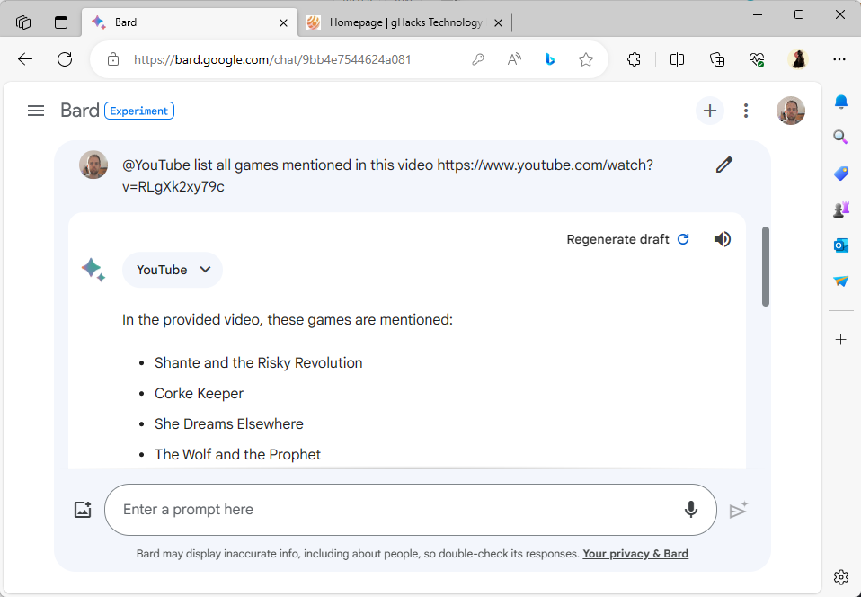Upload an image with the image icon
861x597 pixels.
83,510
